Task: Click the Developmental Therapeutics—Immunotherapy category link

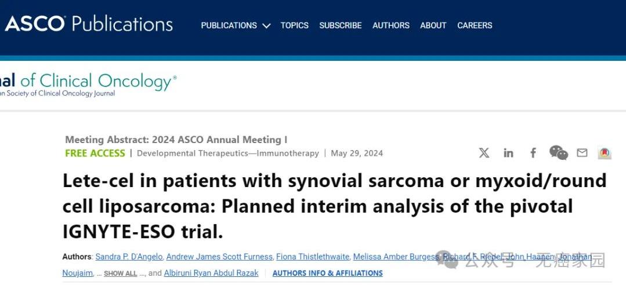Action: pyautogui.click(x=227, y=154)
